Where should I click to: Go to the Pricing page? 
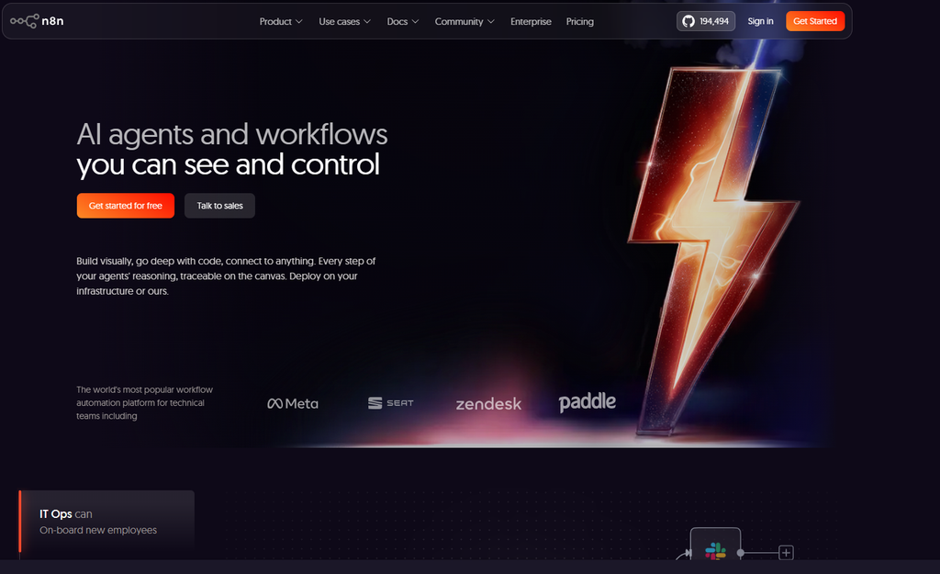coord(580,22)
